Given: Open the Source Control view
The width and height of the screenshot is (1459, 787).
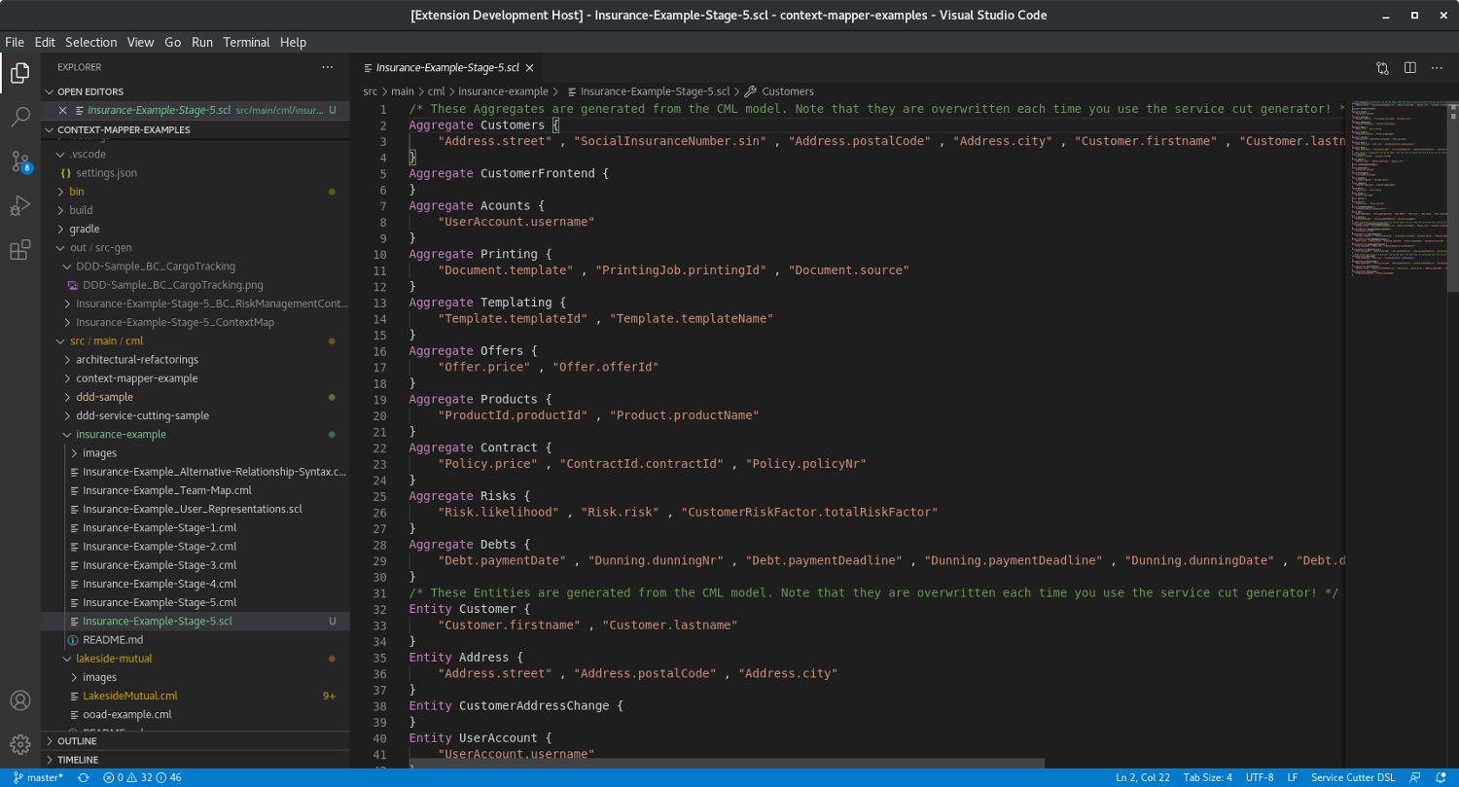Looking at the screenshot, I should pyautogui.click(x=19, y=161).
